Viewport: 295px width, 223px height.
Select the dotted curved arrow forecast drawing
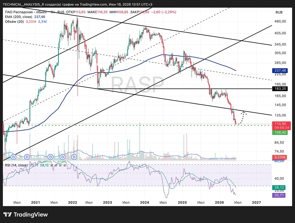click(242, 118)
